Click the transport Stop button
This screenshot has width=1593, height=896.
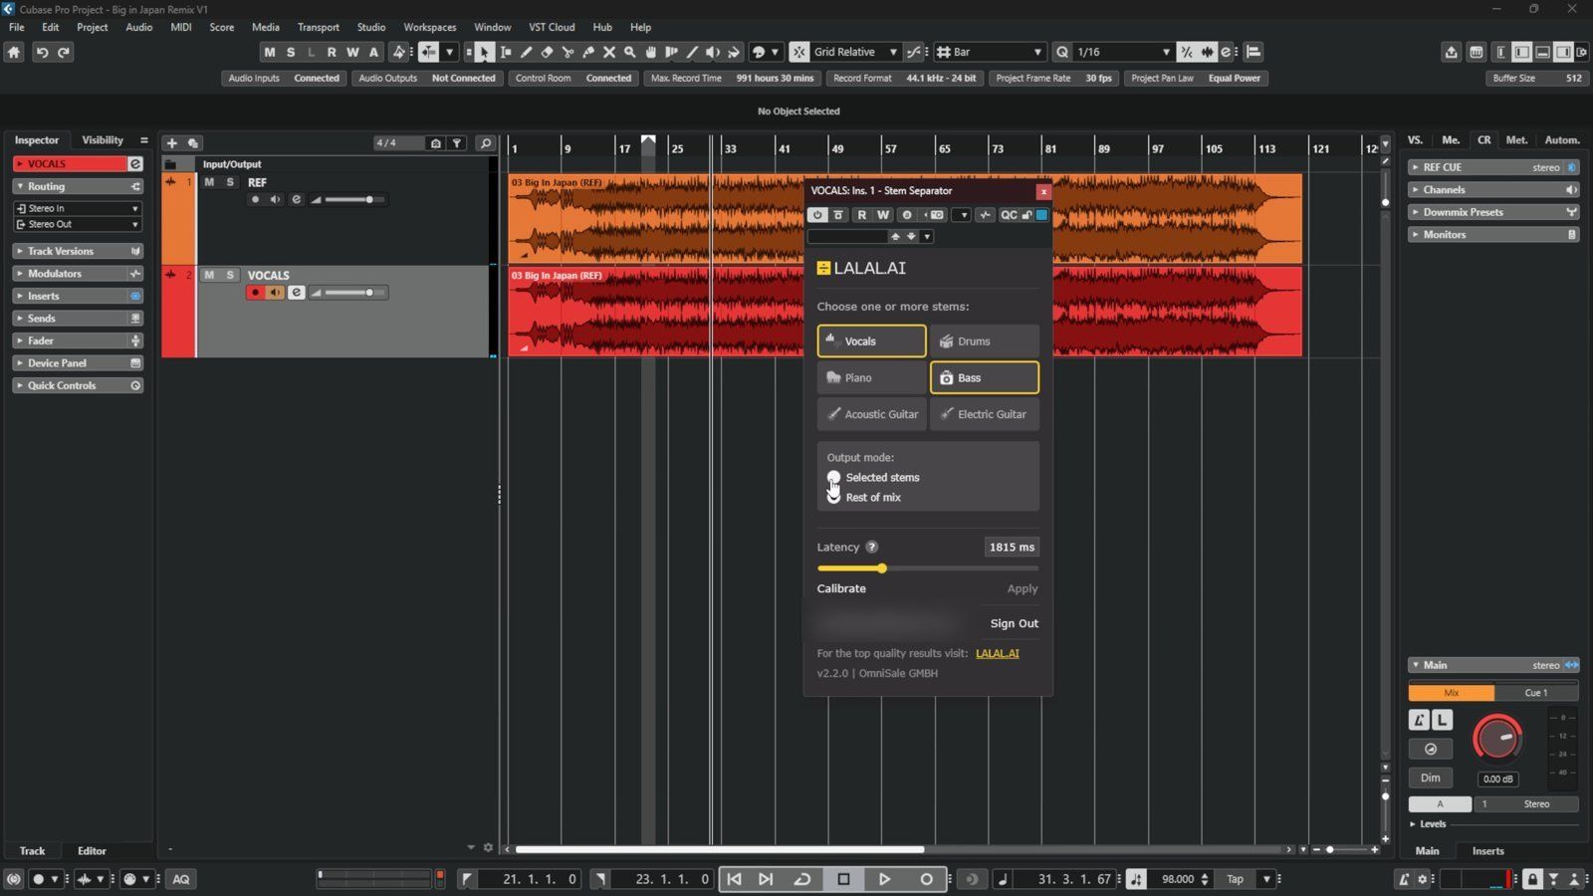[843, 879]
